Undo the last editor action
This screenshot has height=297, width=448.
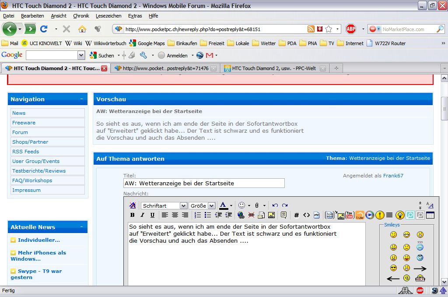275,205
